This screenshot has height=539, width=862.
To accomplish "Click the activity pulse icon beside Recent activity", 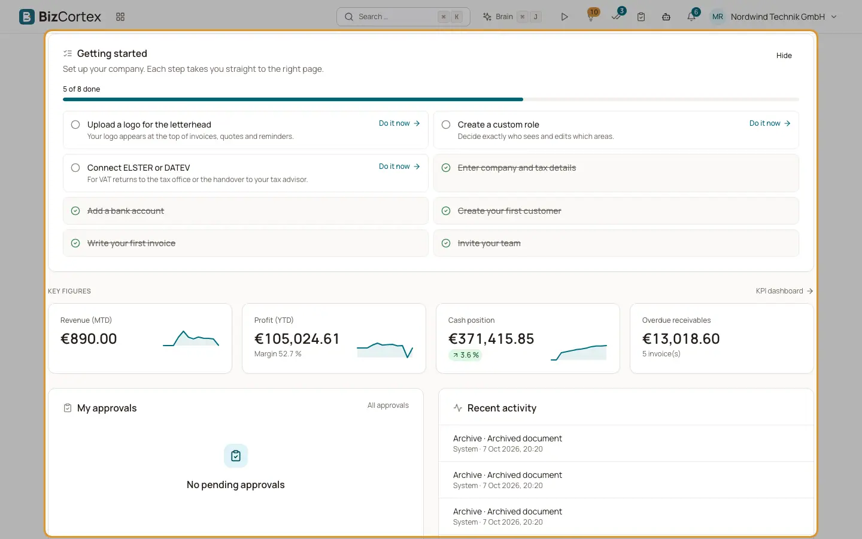I will pos(458,408).
